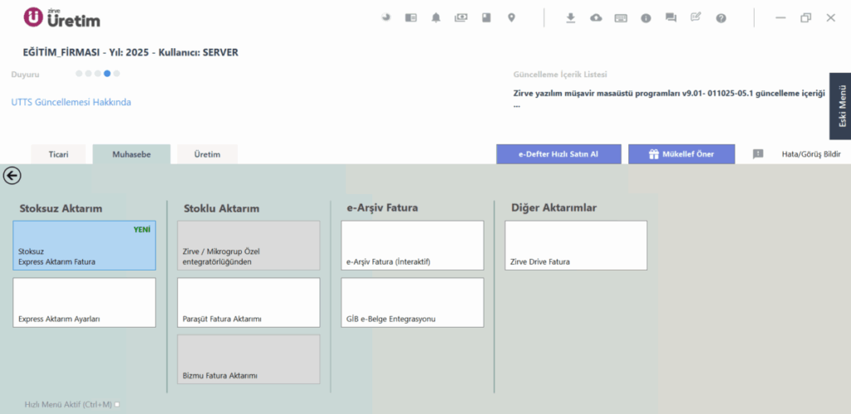Click the question mark help icon
Image resolution: width=851 pixels, height=414 pixels.
721,18
